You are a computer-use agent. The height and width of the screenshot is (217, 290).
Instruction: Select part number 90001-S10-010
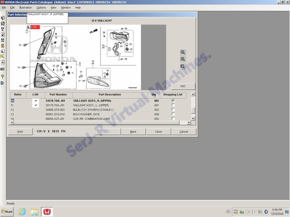55,114
